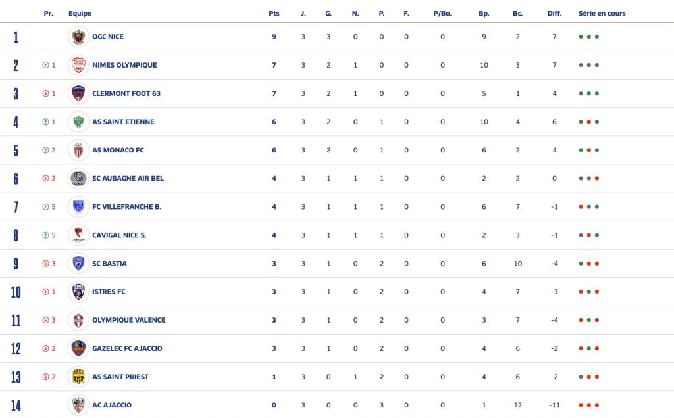Open the AC AJACCIO team link
674x418 pixels.
coord(112,405)
